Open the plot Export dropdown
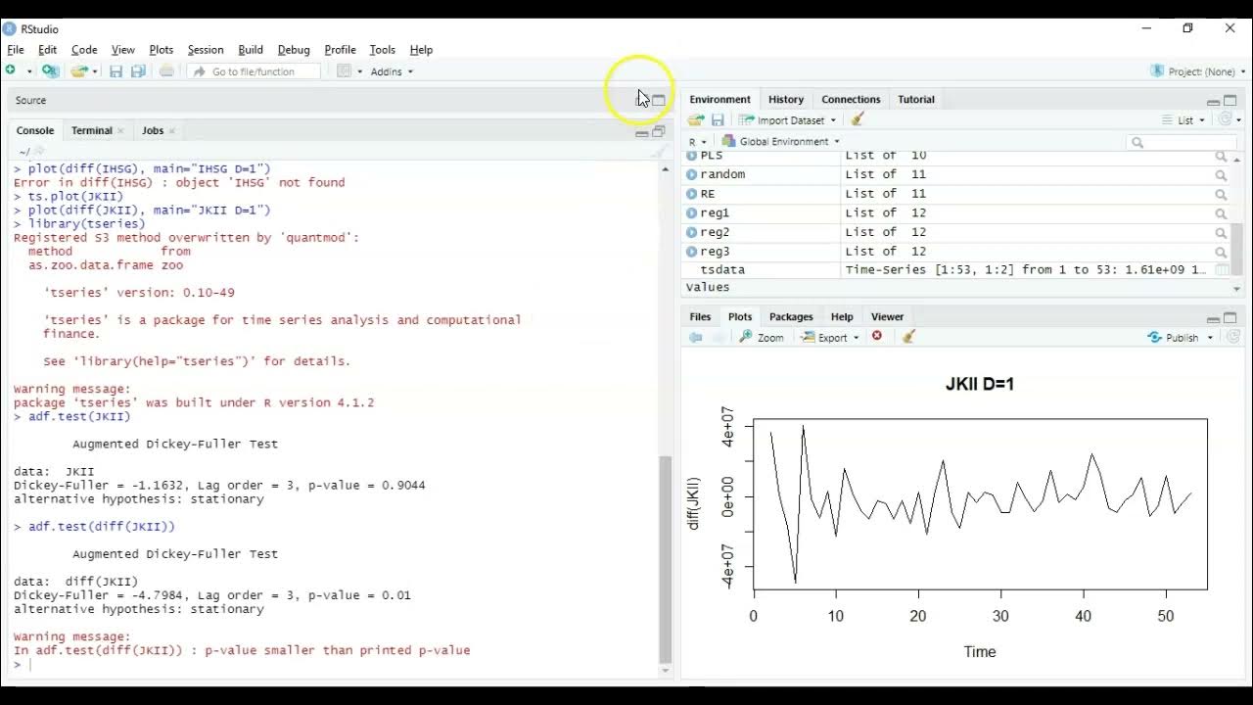 pos(830,338)
